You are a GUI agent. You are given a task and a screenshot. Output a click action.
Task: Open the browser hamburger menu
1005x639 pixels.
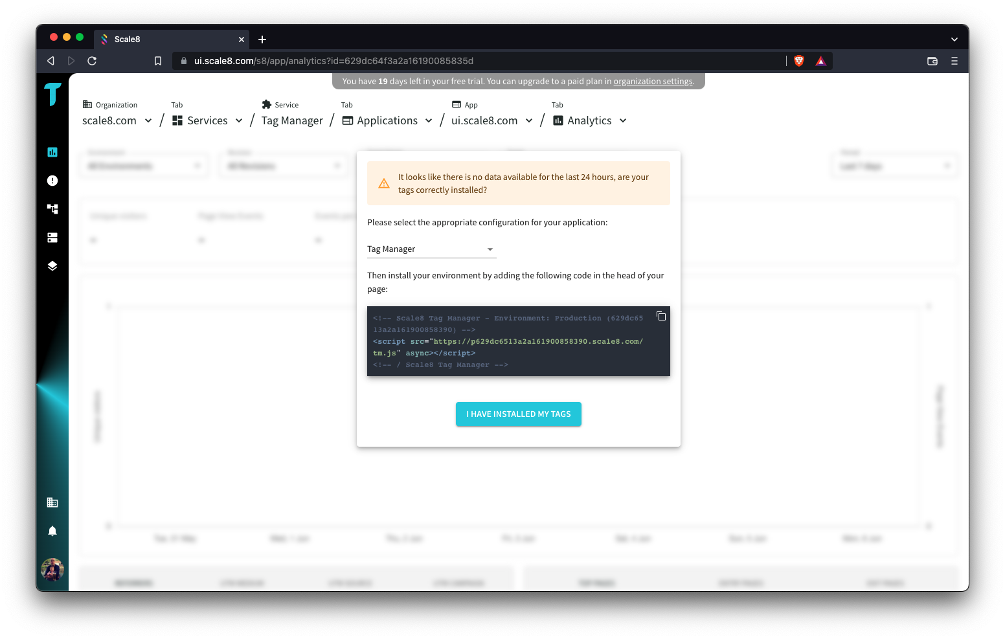pos(954,61)
